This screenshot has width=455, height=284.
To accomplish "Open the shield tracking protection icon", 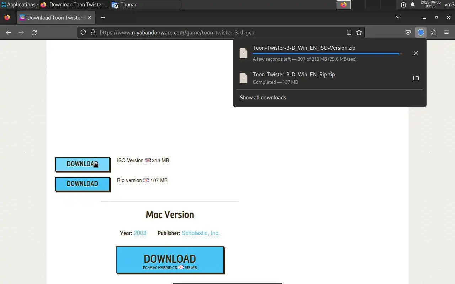I will (x=83, y=32).
